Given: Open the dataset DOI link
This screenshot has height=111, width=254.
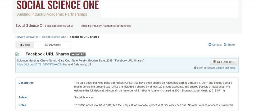Looking at the screenshot, I should pos(39,64).
